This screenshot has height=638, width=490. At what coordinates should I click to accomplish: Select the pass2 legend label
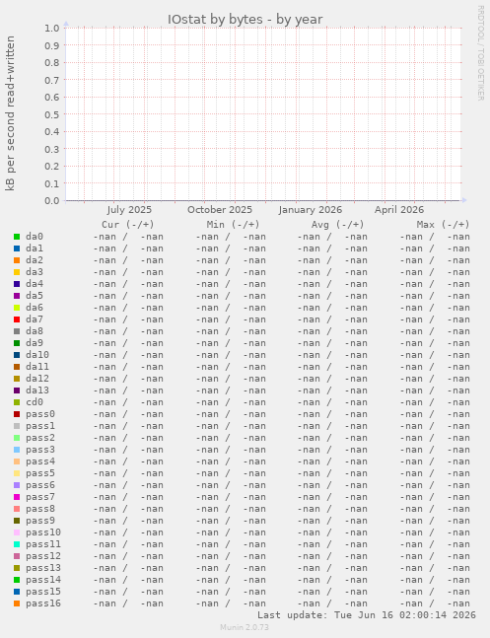coord(40,438)
